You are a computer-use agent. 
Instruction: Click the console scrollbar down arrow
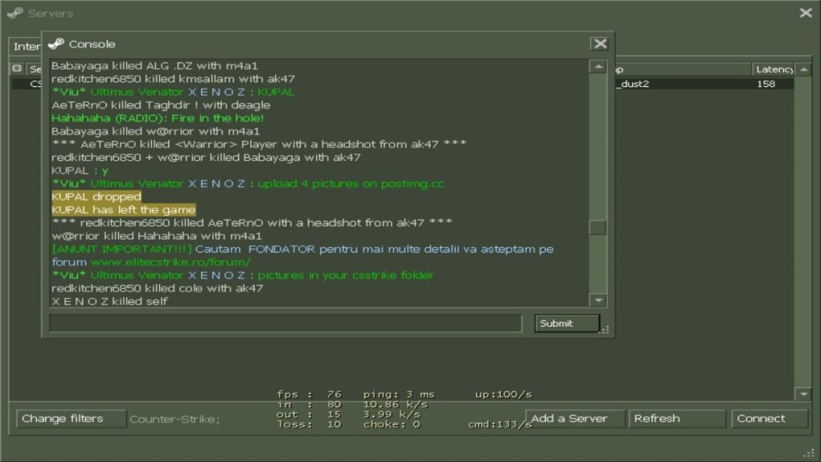598,300
